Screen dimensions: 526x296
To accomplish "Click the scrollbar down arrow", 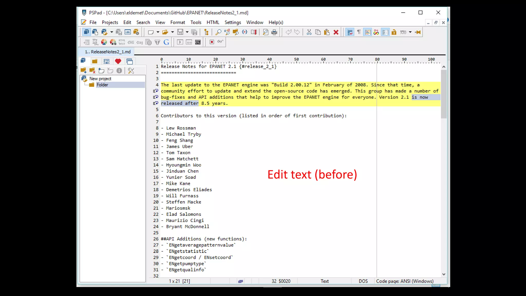I will 444,274.
